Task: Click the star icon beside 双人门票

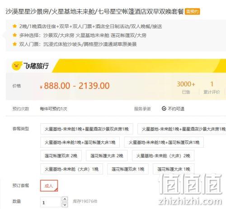Action: [14, 44]
